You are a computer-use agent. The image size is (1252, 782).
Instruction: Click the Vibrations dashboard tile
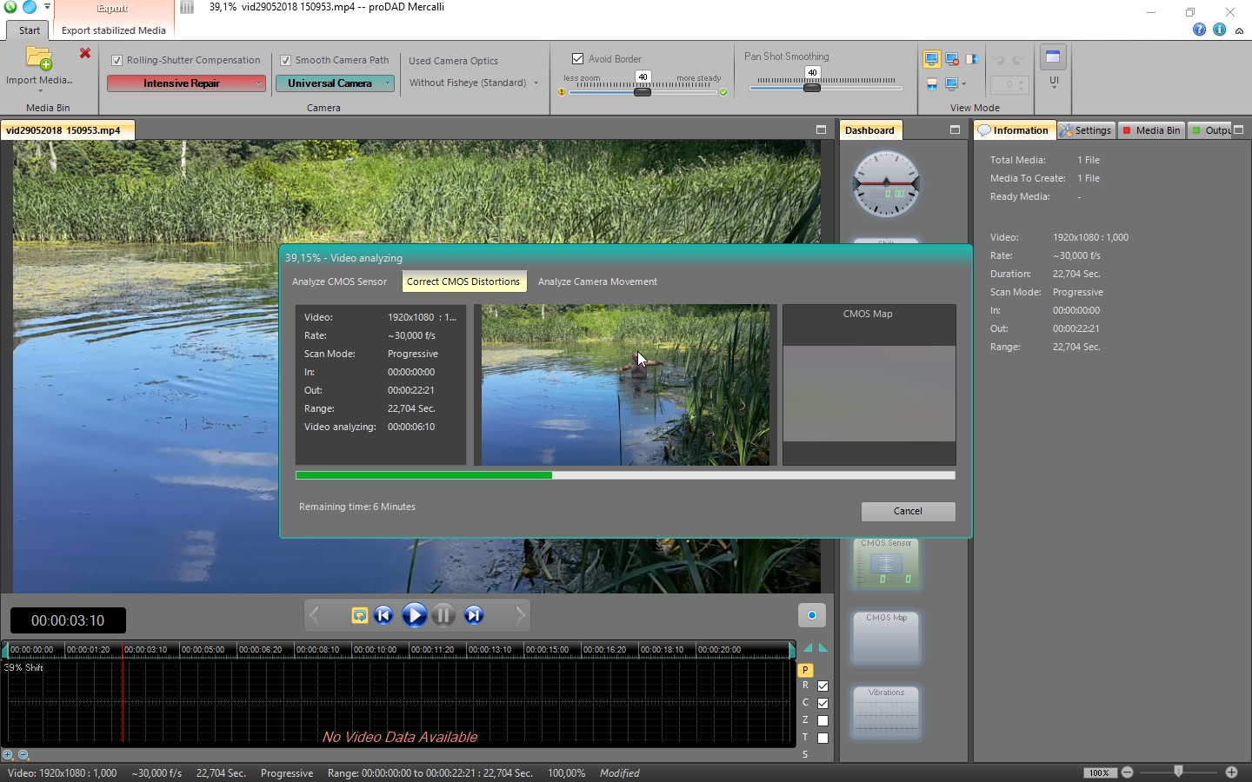pos(886,712)
